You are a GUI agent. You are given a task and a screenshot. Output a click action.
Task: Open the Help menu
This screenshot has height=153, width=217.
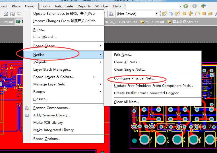(x=117, y=6)
